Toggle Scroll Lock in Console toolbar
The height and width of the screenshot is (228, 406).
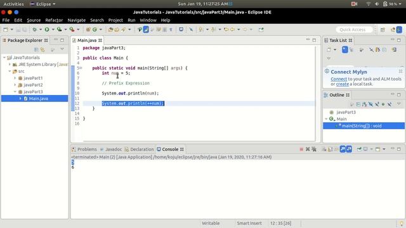pos(330,149)
